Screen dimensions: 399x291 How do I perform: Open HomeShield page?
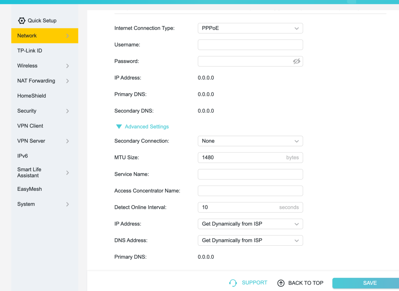[32, 96]
